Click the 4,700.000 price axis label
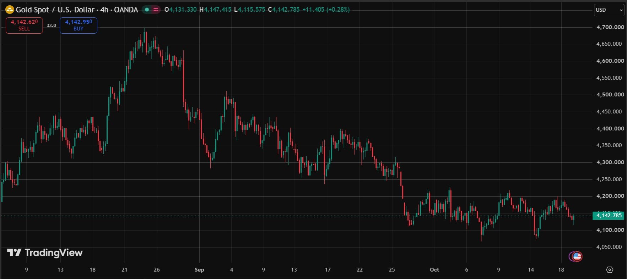 coord(610,27)
